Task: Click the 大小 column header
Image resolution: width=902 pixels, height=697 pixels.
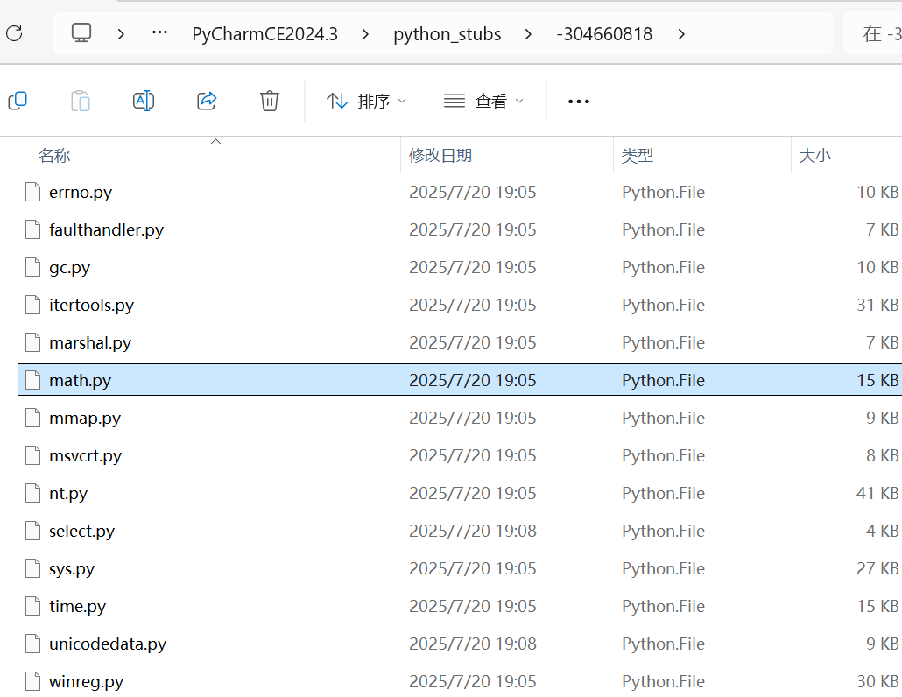Action: pyautogui.click(x=815, y=155)
